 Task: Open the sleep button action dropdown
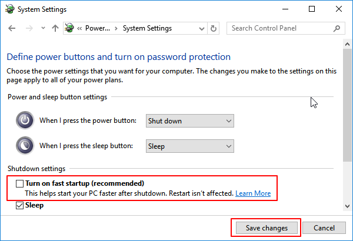tap(189, 146)
